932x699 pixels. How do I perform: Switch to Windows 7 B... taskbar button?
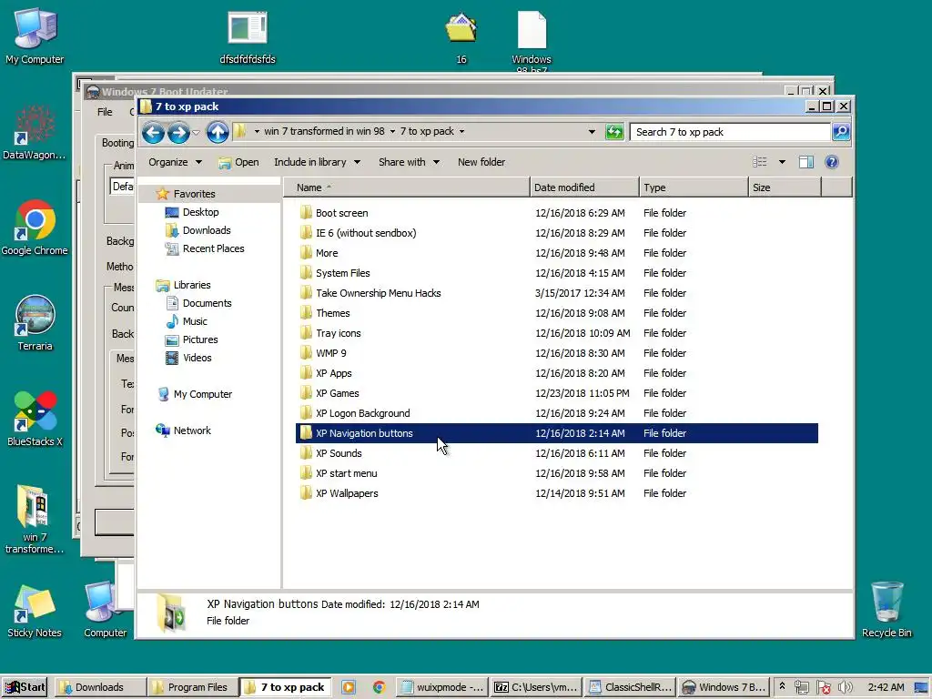724,688
